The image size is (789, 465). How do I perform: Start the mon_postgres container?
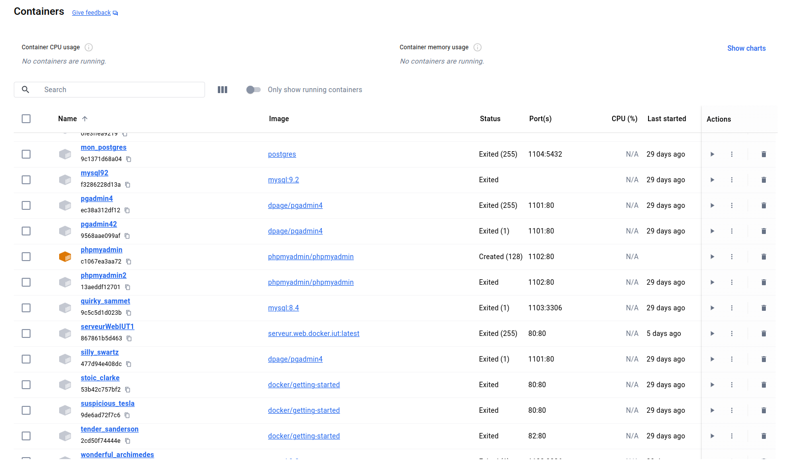pos(712,154)
